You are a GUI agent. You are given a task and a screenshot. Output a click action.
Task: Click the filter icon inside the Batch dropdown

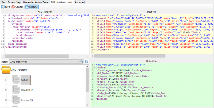(x=81, y=62)
